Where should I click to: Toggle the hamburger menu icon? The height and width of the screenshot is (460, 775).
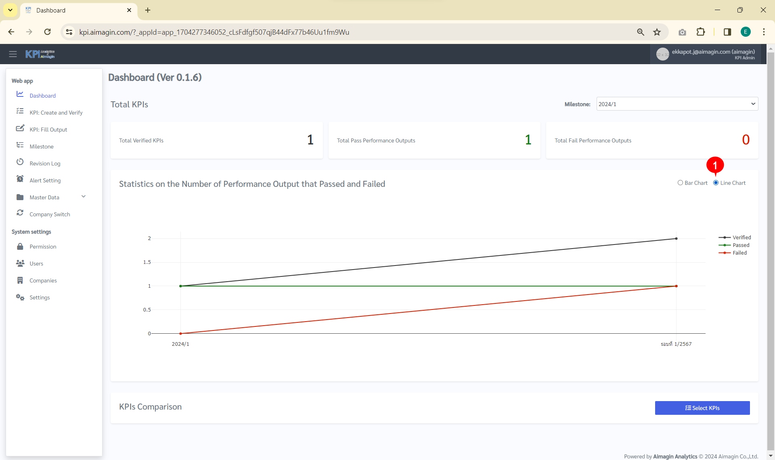(13, 54)
